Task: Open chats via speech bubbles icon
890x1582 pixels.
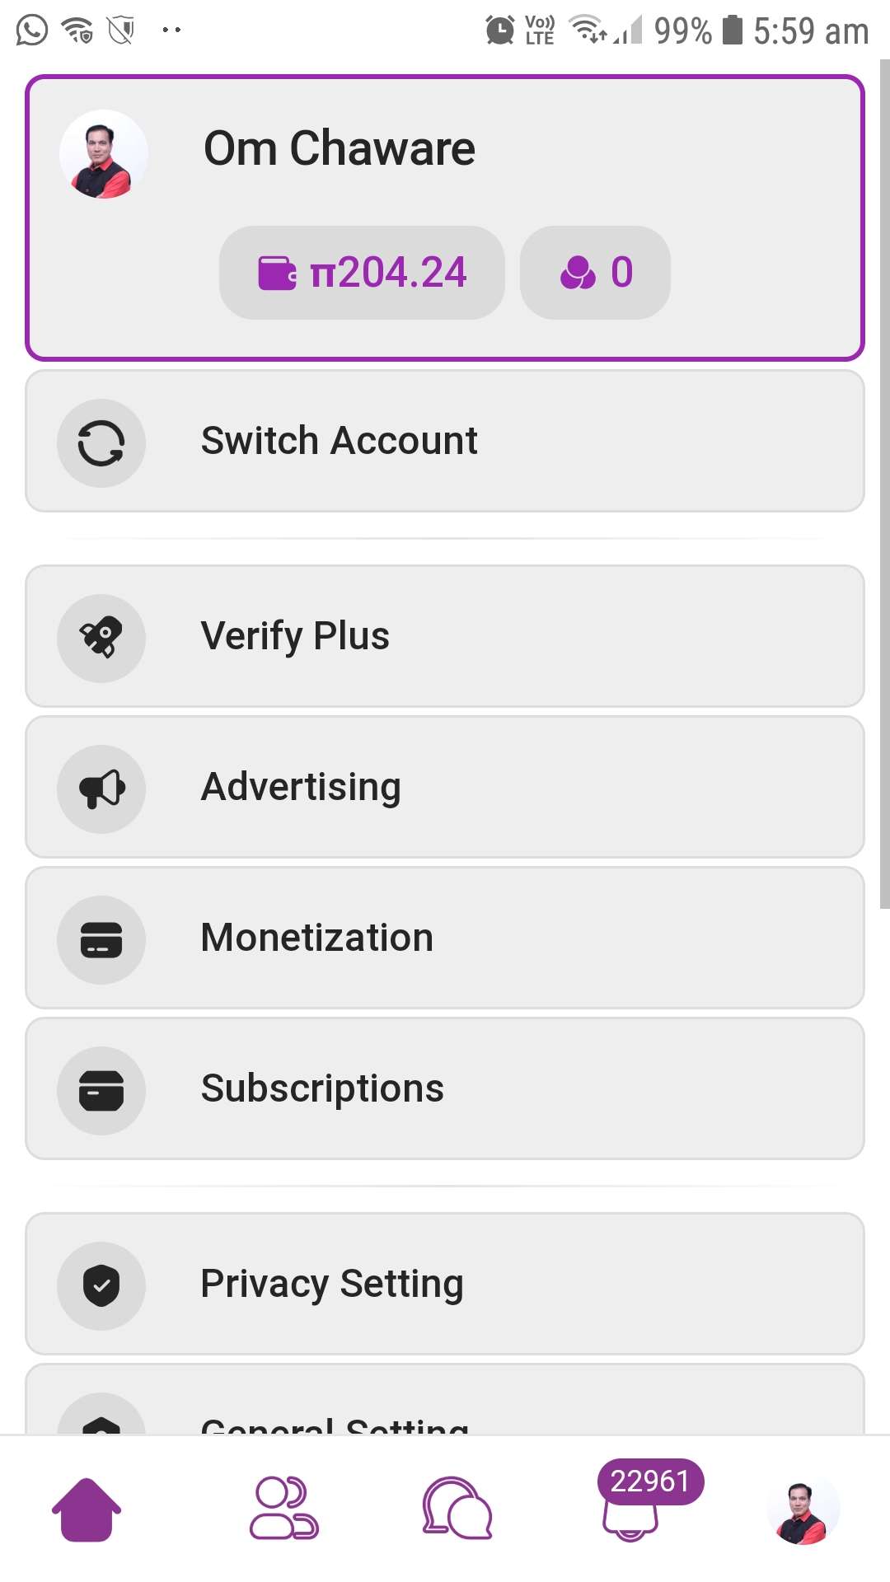Action: coord(457,1508)
